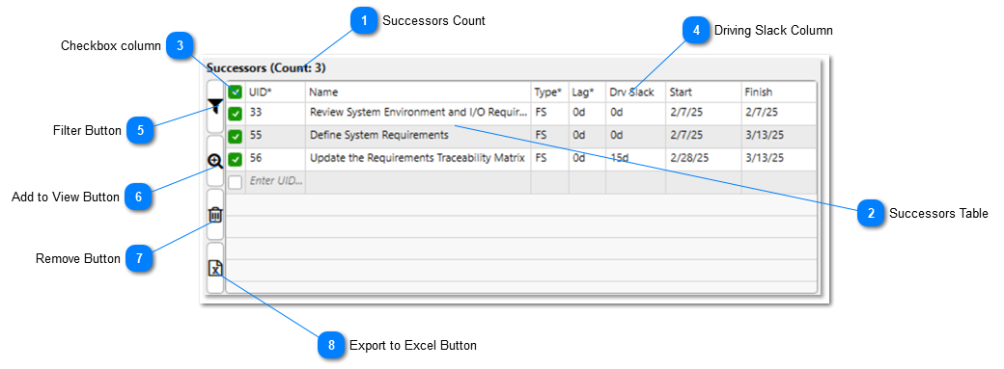Tick the empty checkbox in Enter UID row
Screen dimensions: 1004x369
(x=236, y=182)
